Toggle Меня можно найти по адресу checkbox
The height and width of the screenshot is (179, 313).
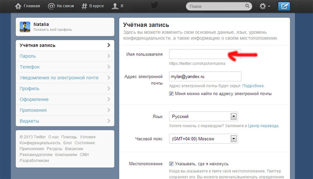171,94
